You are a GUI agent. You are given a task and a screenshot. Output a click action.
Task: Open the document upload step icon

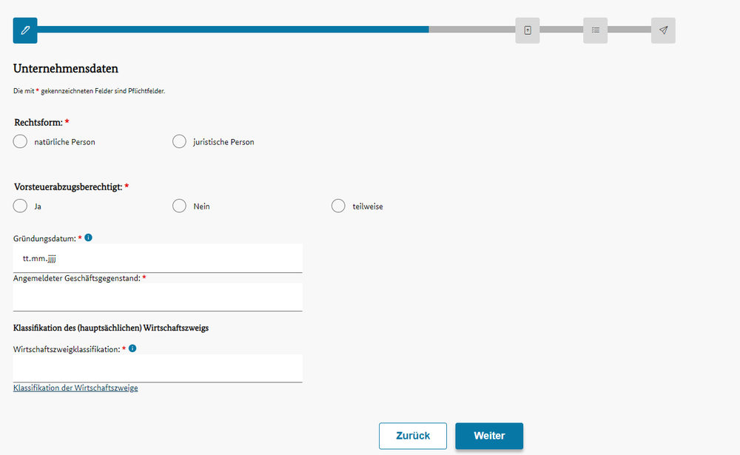(x=527, y=30)
